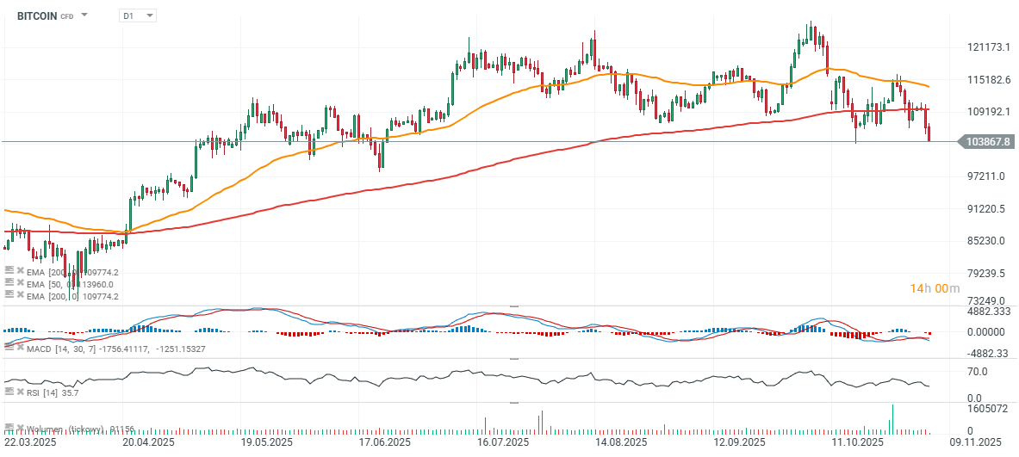Expand the BITCOIN instrument dropdown arrow
1019x457 pixels.
(84, 15)
